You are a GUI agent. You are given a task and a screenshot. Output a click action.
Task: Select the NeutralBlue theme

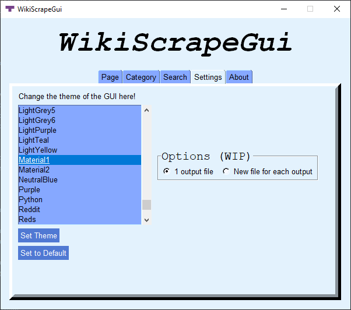(x=80, y=180)
